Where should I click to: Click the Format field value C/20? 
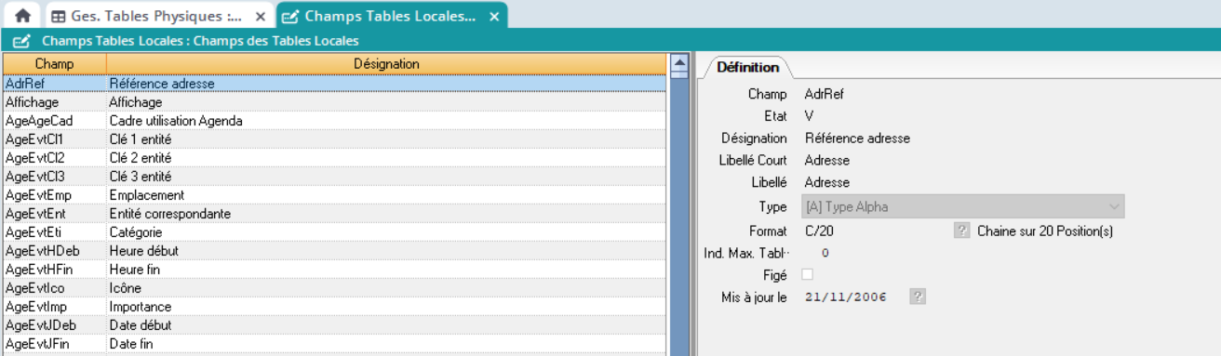[820, 231]
